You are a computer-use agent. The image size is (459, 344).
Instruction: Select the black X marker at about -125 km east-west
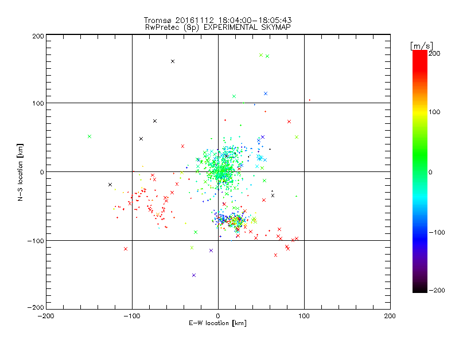tap(110, 185)
